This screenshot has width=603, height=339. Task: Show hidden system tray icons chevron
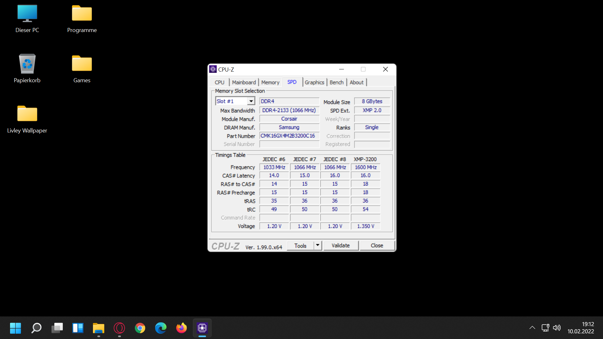[x=532, y=328]
